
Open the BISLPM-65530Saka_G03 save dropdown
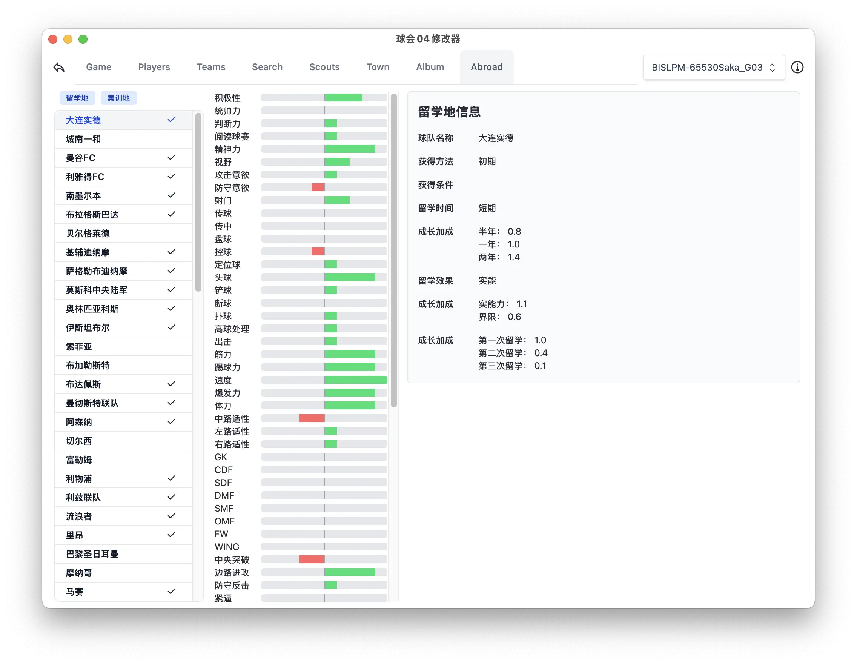click(713, 67)
